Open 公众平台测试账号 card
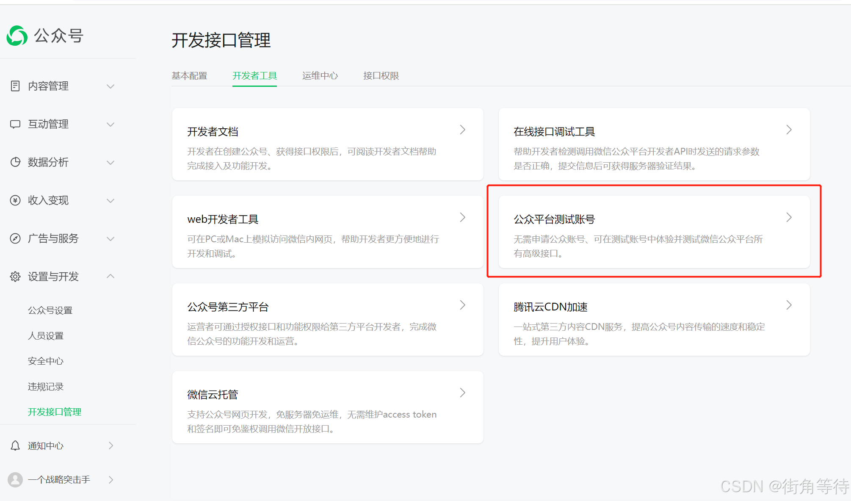The image size is (851, 501). tap(654, 232)
